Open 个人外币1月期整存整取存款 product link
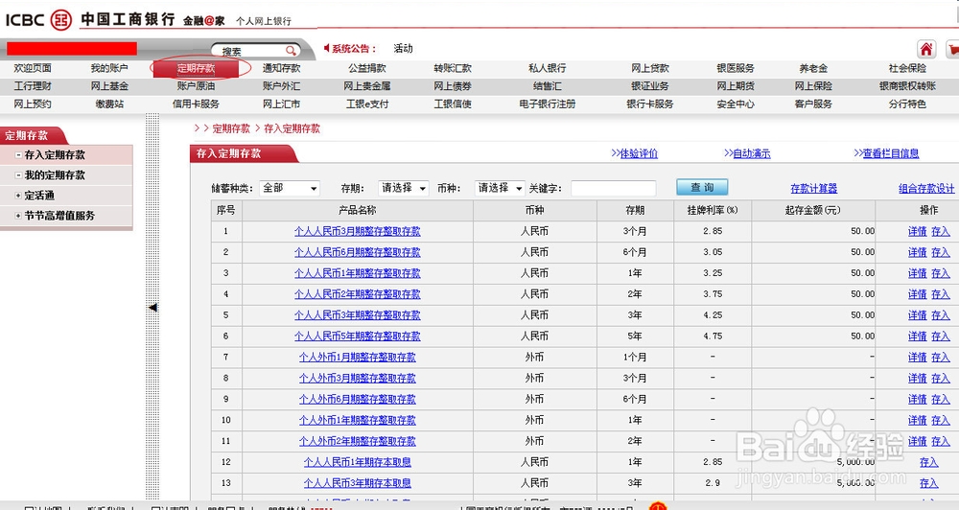The width and height of the screenshot is (959, 510). 357,358
